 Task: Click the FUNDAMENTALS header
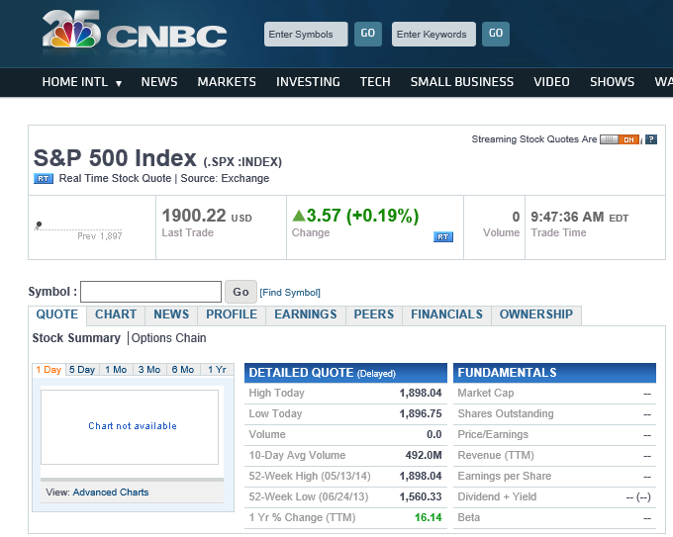tap(554, 373)
